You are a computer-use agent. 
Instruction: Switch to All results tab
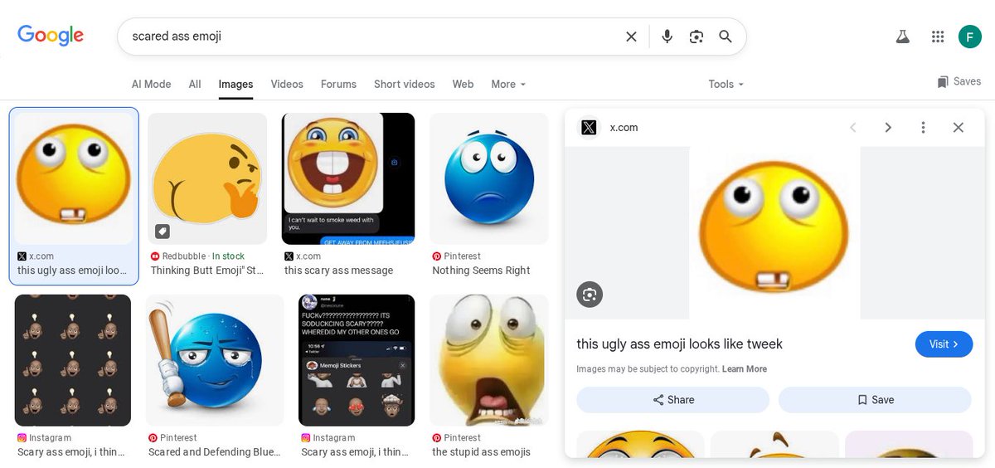tap(195, 84)
